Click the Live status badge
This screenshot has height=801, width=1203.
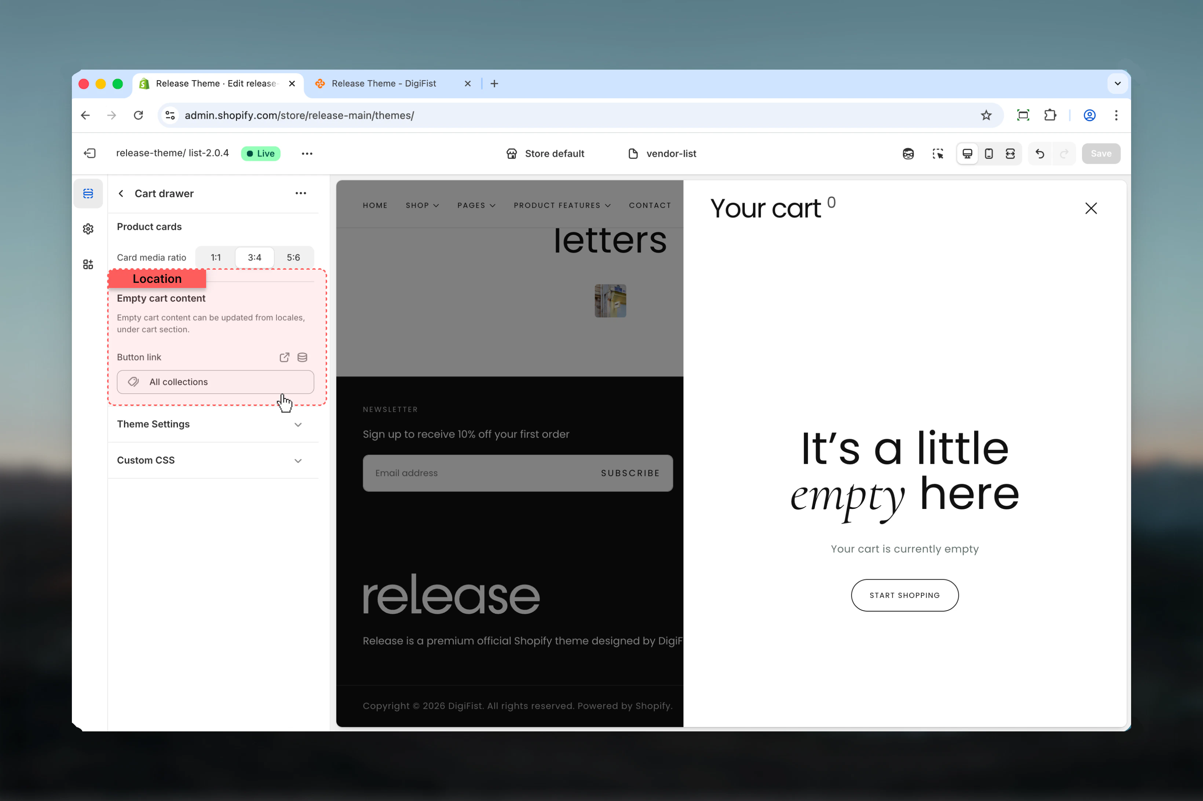pyautogui.click(x=260, y=153)
